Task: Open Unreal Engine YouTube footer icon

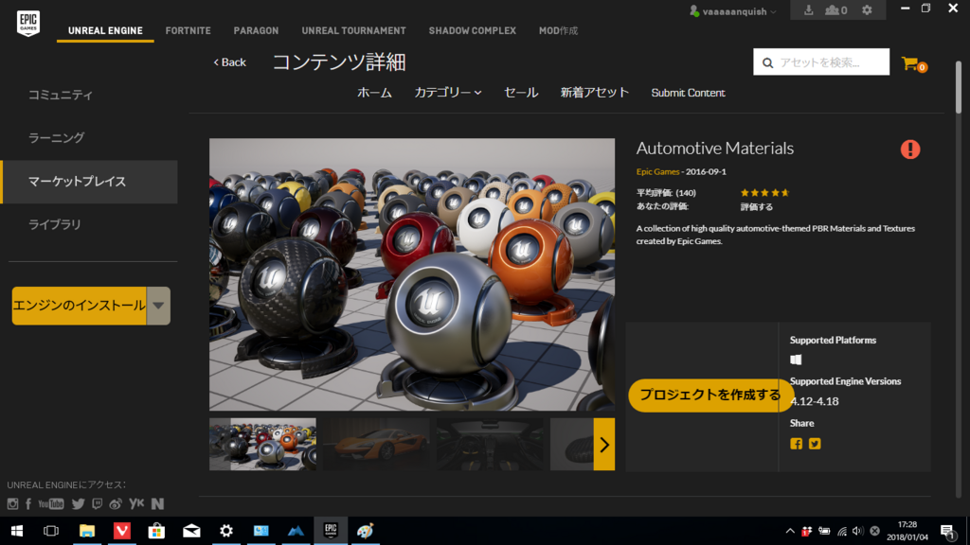Action: click(x=51, y=503)
